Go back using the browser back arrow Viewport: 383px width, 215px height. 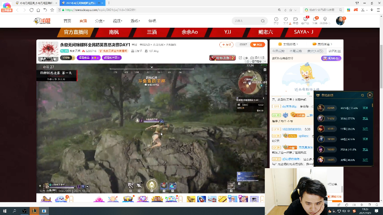[x=17, y=10]
